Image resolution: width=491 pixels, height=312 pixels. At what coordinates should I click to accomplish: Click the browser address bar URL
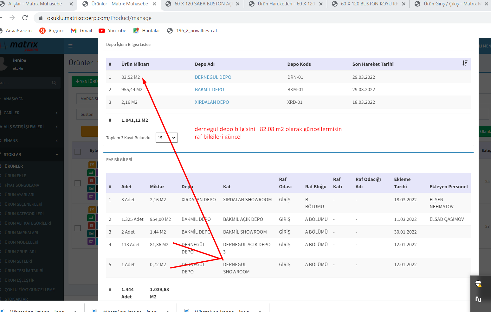point(99,18)
